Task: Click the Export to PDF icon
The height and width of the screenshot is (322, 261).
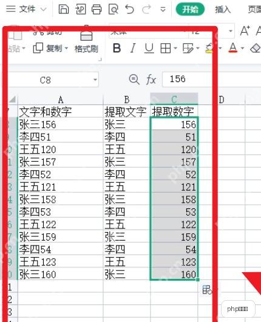Action: pos(80,9)
